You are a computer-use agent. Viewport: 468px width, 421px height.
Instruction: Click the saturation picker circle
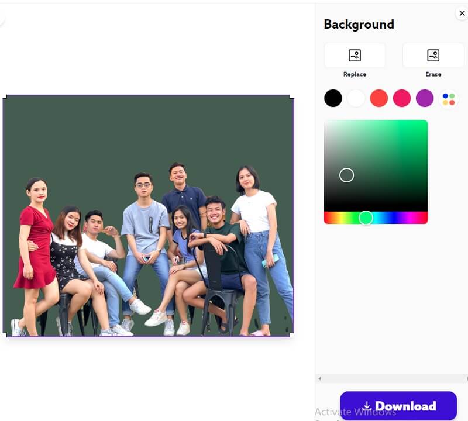[347, 175]
